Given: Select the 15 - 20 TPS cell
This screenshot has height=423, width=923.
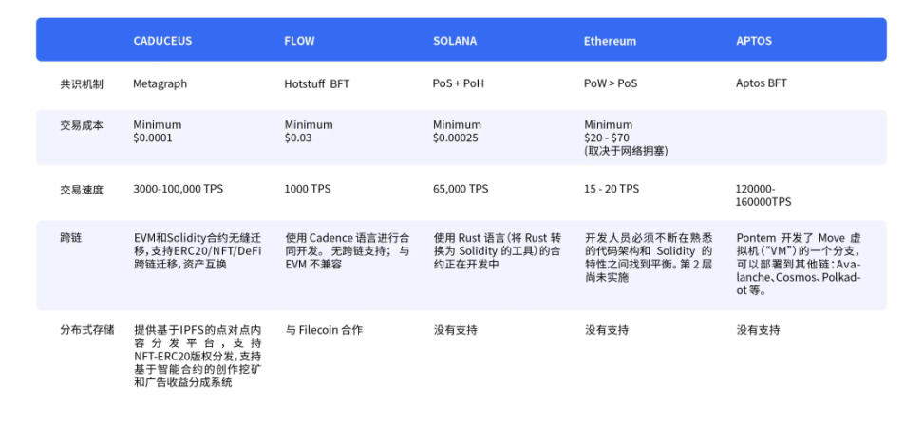Looking at the screenshot, I should click(612, 190).
